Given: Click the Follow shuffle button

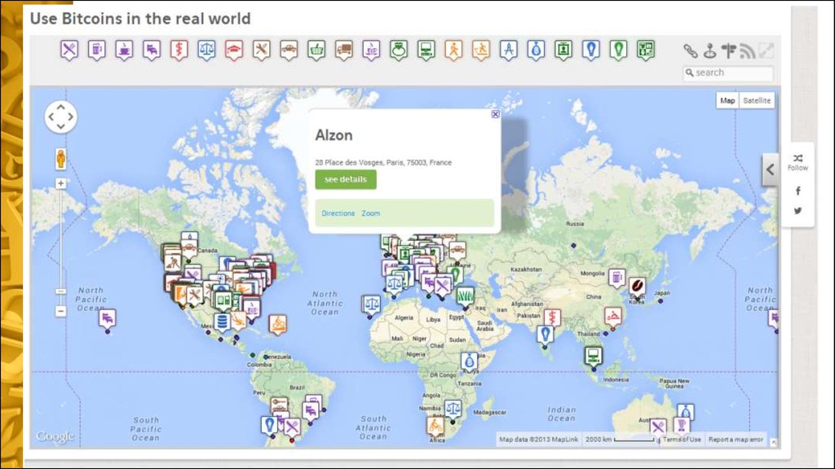Looking at the screenshot, I should [x=797, y=162].
